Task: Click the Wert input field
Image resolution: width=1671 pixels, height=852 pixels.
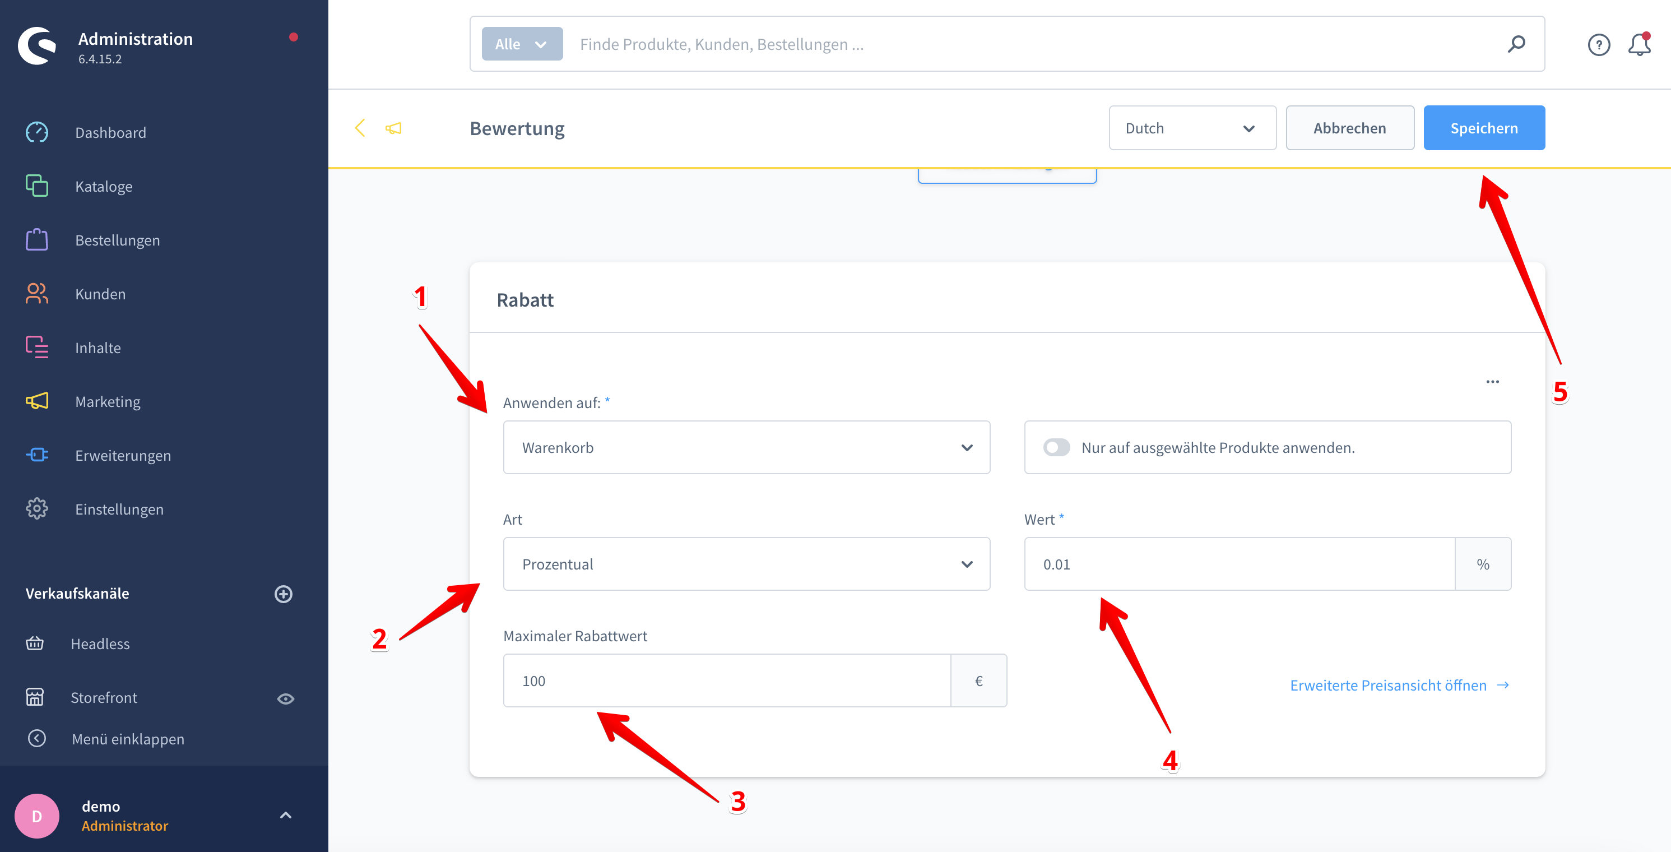Action: (x=1239, y=564)
